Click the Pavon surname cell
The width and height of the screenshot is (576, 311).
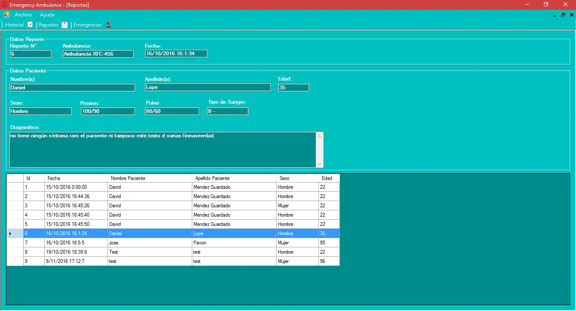(x=234, y=243)
